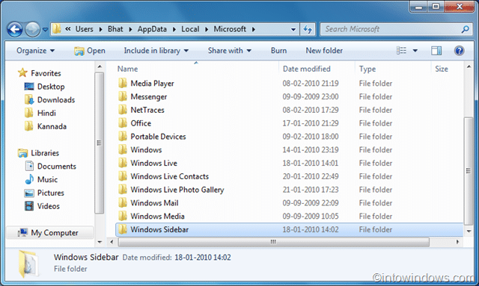The image size is (479, 286).
Task: Select AppData in the address breadcrumb
Action: 152,29
